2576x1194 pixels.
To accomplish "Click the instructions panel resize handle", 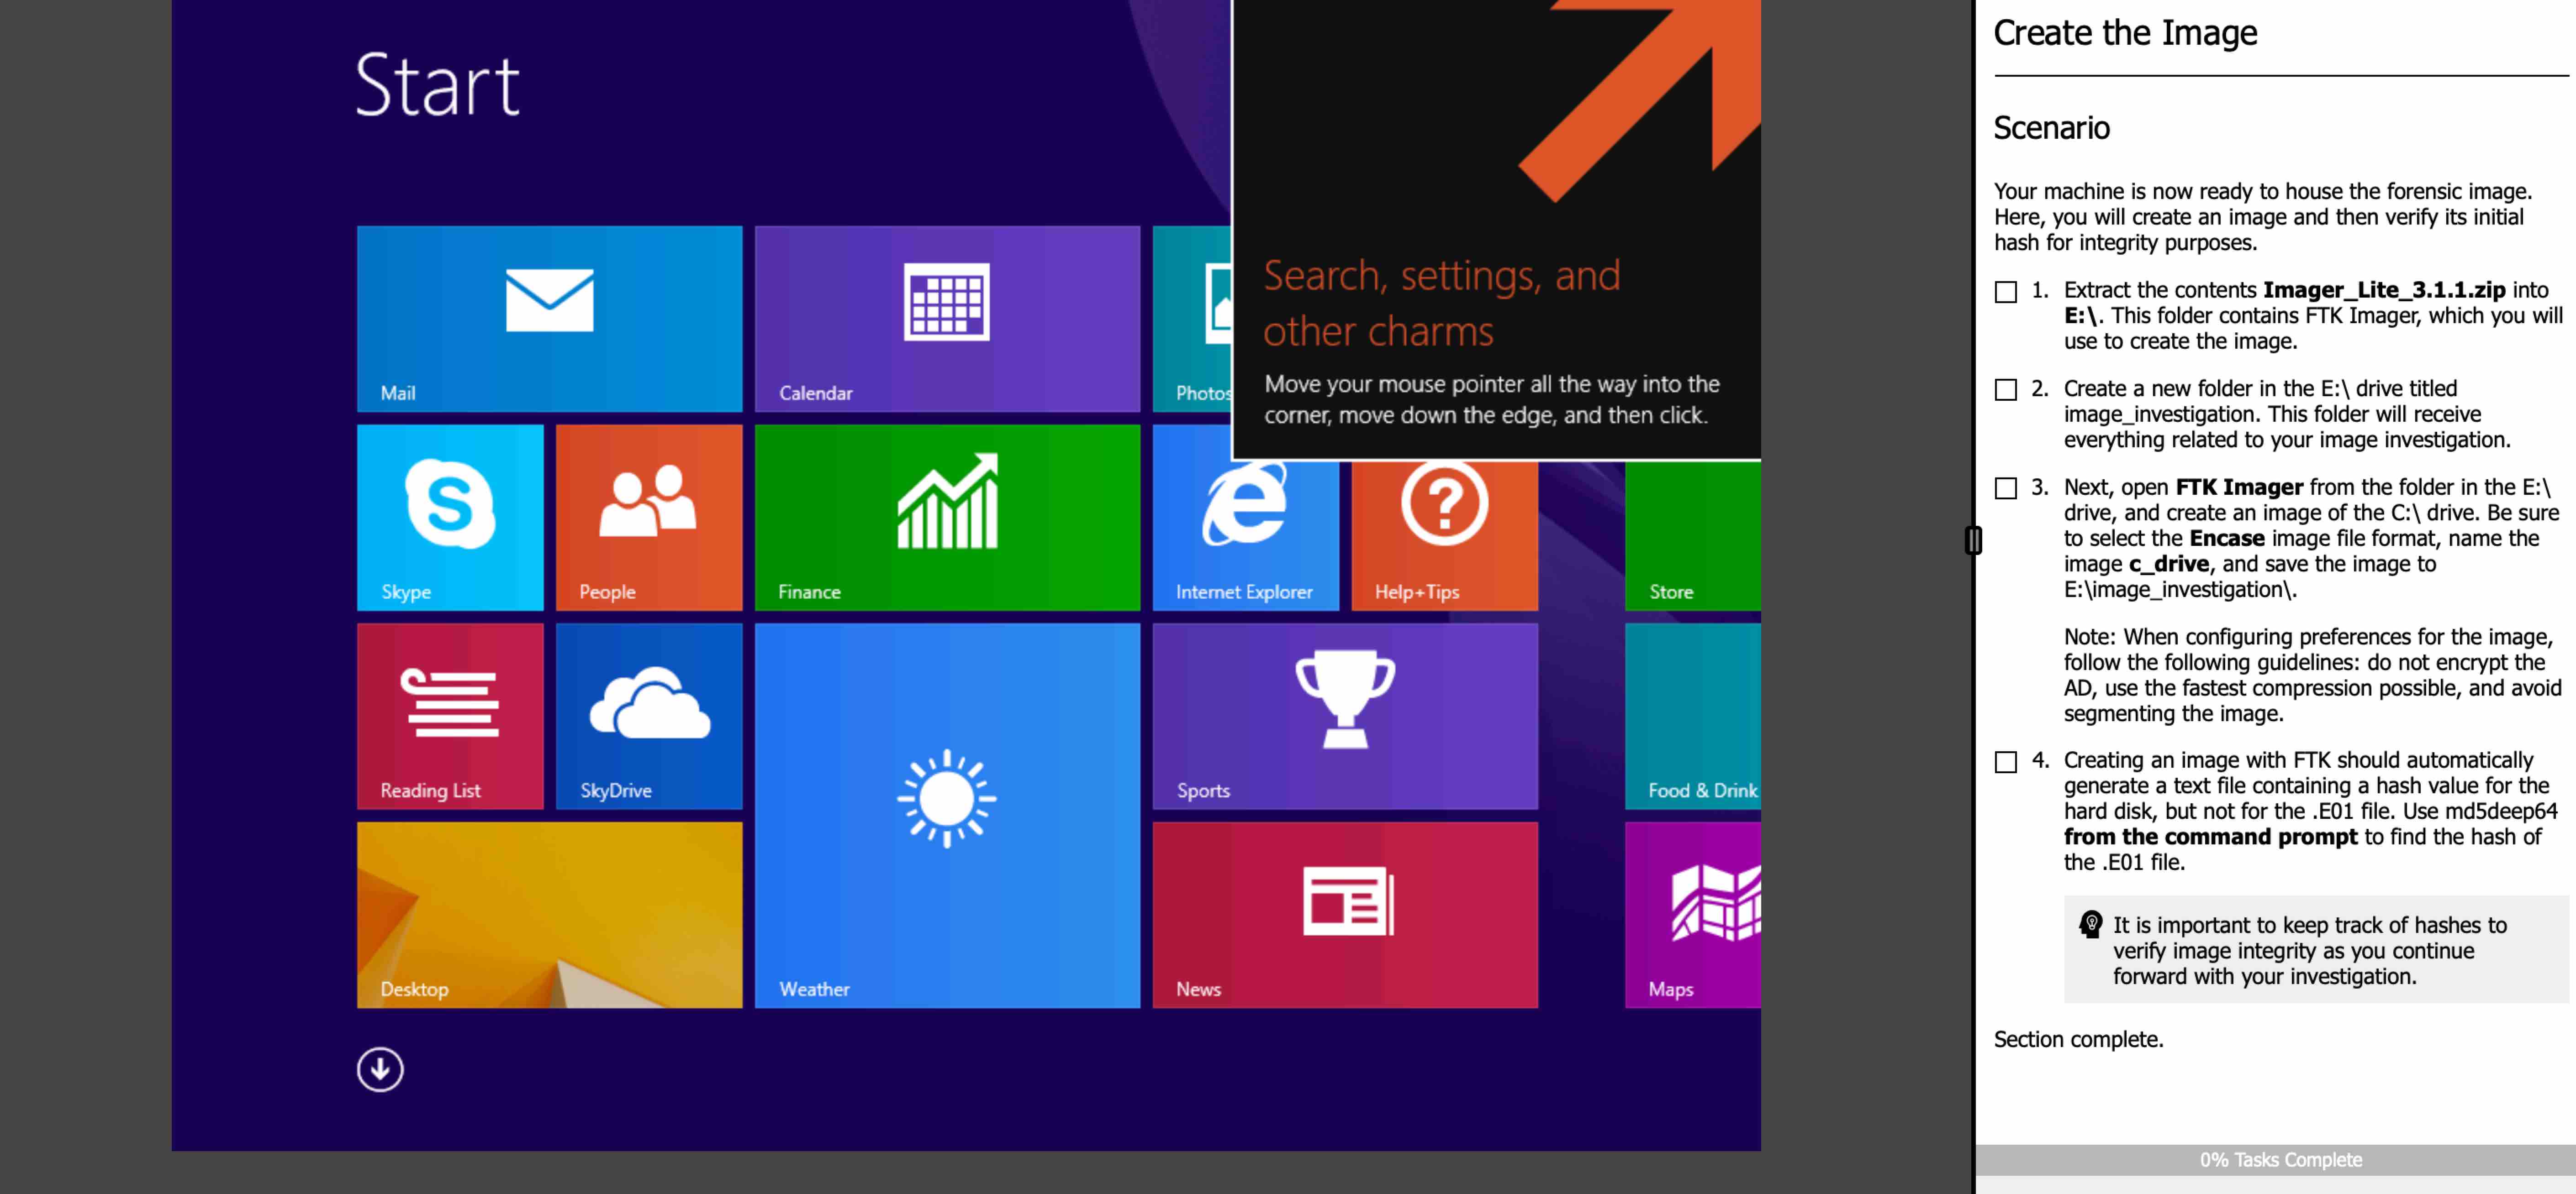I will (1972, 540).
